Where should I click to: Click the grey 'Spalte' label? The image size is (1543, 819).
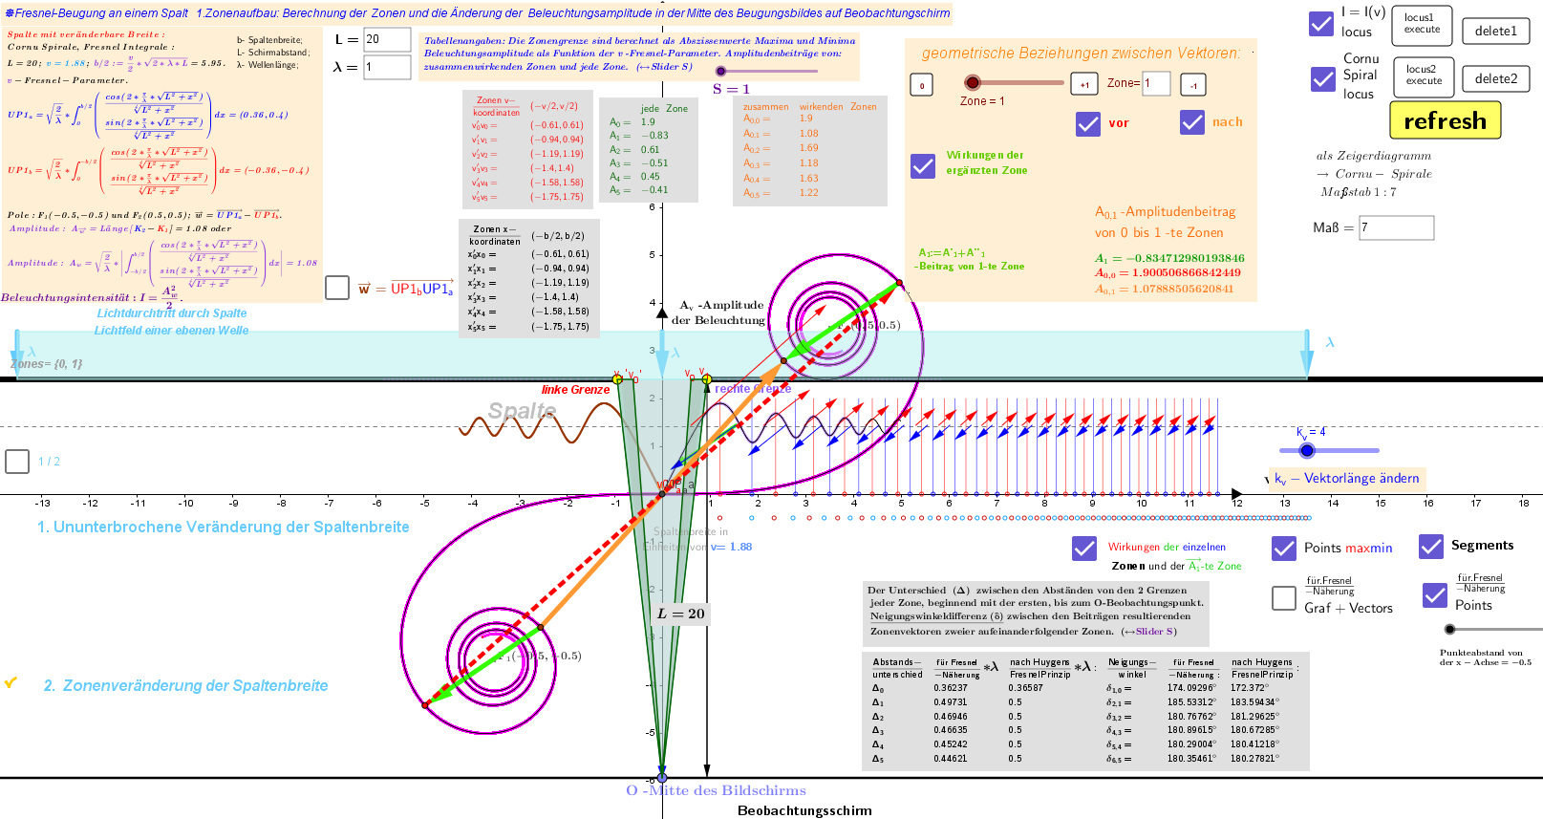tap(522, 411)
